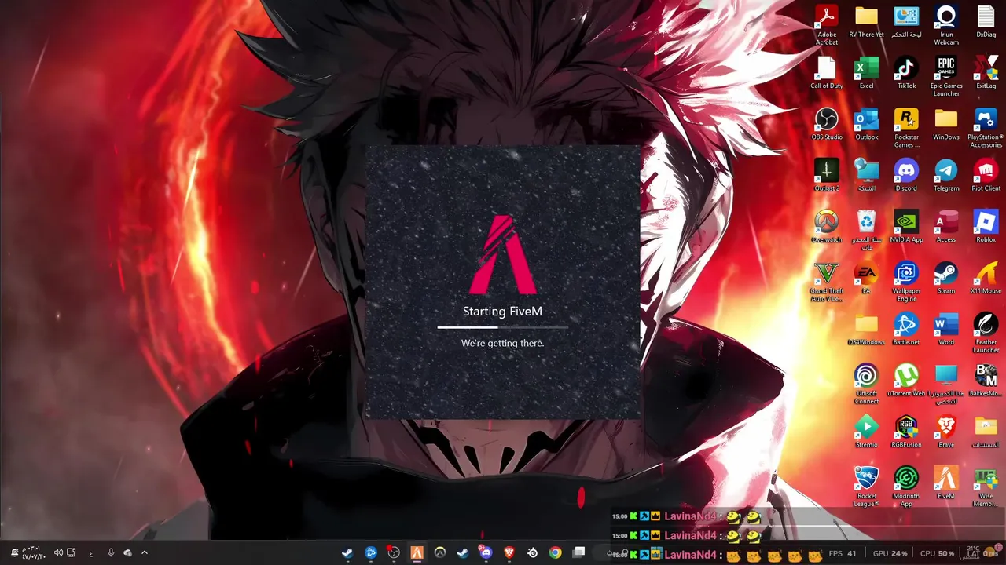Launch Riot Client from desktop
The height and width of the screenshot is (565, 1006).
tap(986, 176)
